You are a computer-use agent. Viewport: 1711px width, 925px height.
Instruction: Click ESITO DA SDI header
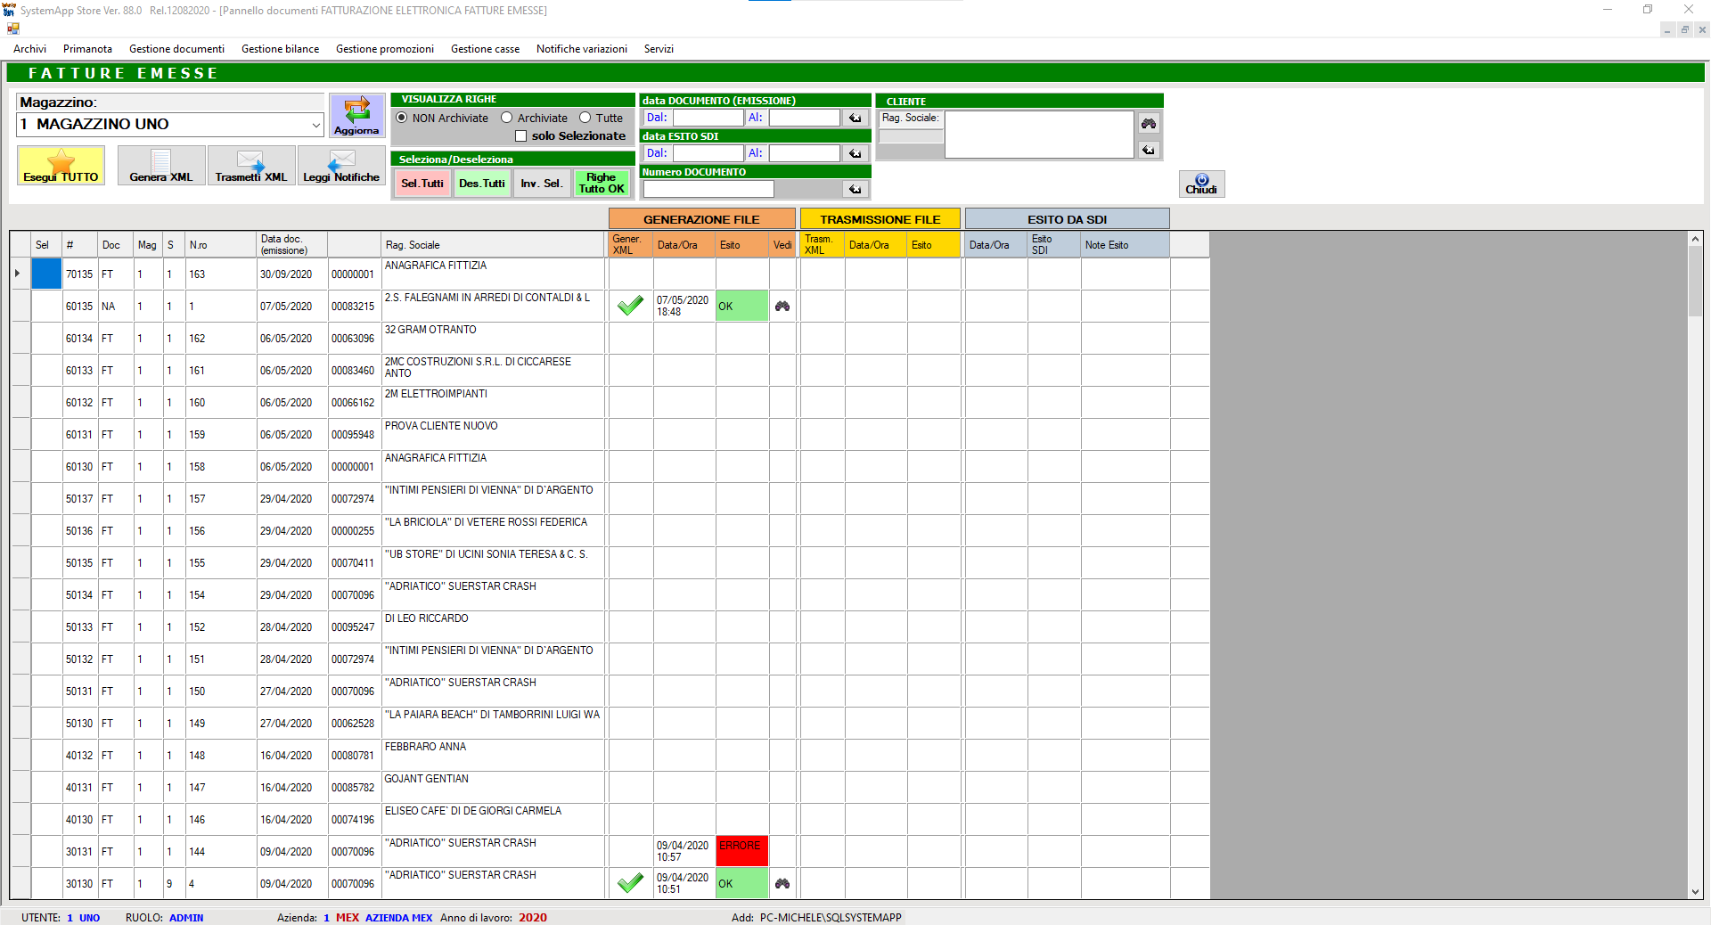(x=1068, y=219)
